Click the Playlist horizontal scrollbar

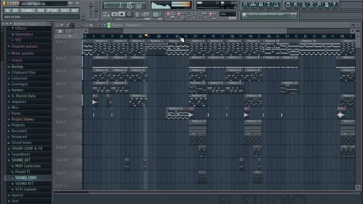pos(205,31)
